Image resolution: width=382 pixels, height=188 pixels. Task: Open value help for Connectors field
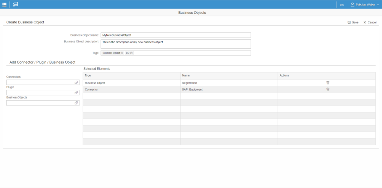tap(76, 82)
